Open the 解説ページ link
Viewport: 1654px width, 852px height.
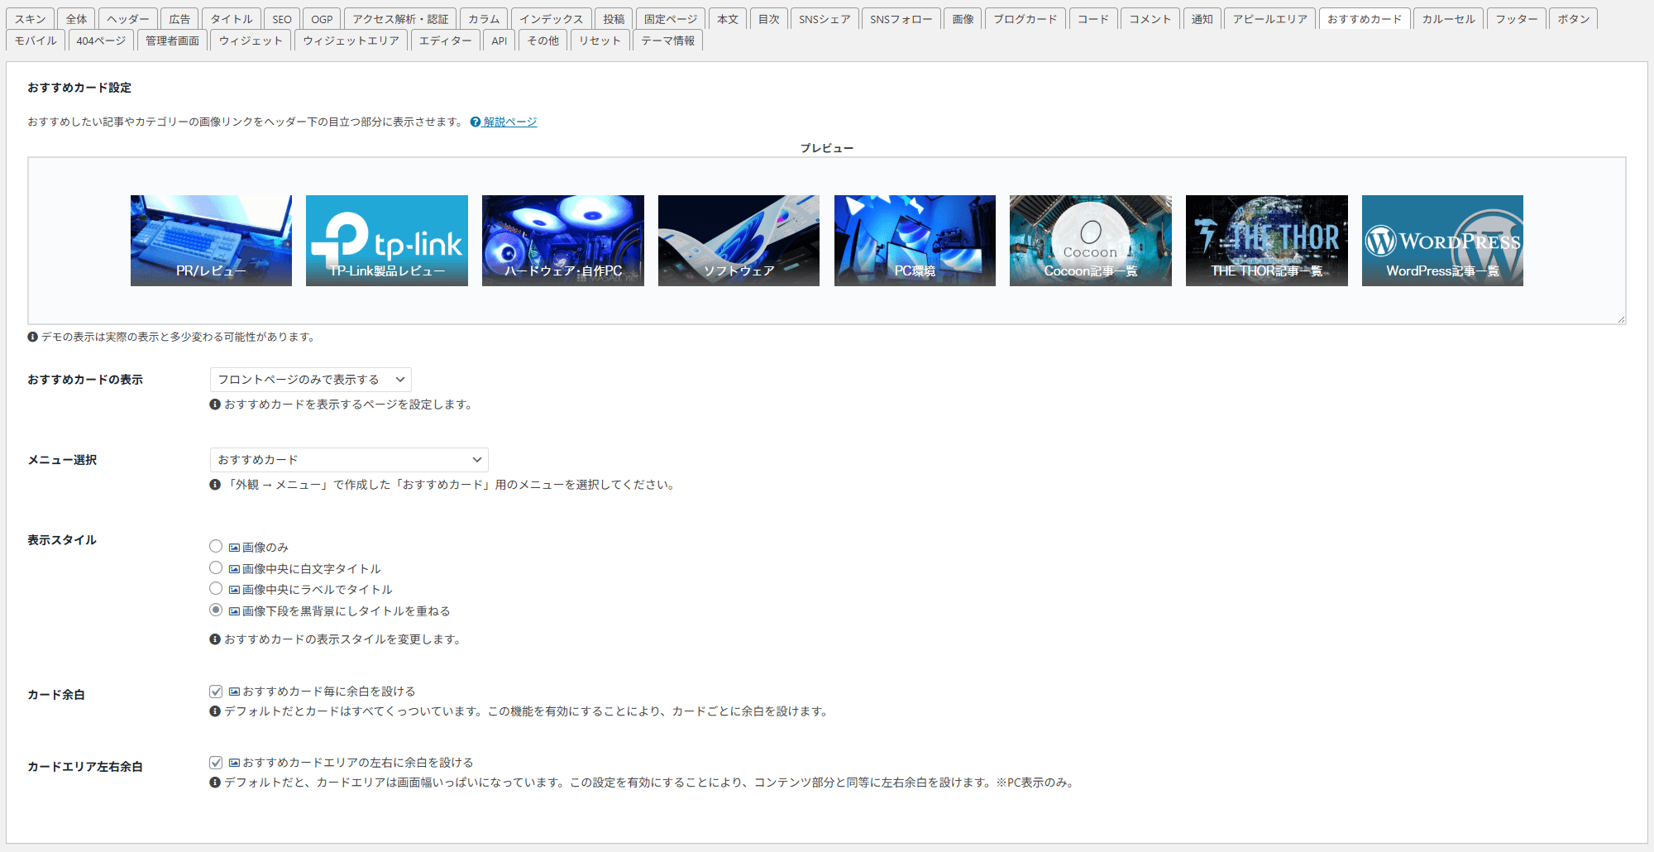pyautogui.click(x=510, y=122)
